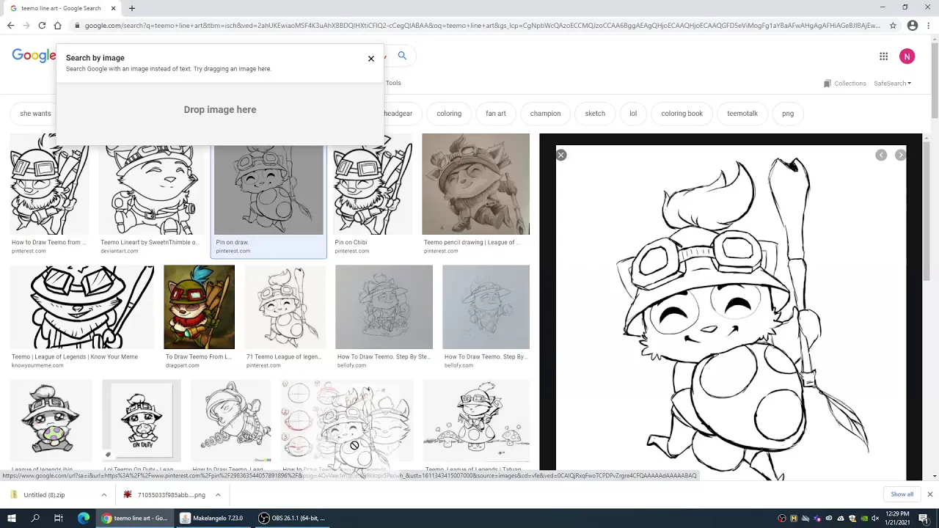Open '71 Teemo League of legen...' thumbnail
Screen dimensions: 939x528
(x=285, y=307)
